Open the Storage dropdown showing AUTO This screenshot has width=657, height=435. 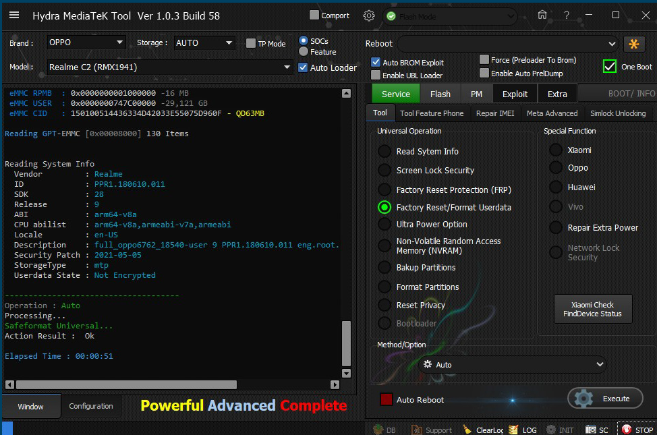point(204,42)
